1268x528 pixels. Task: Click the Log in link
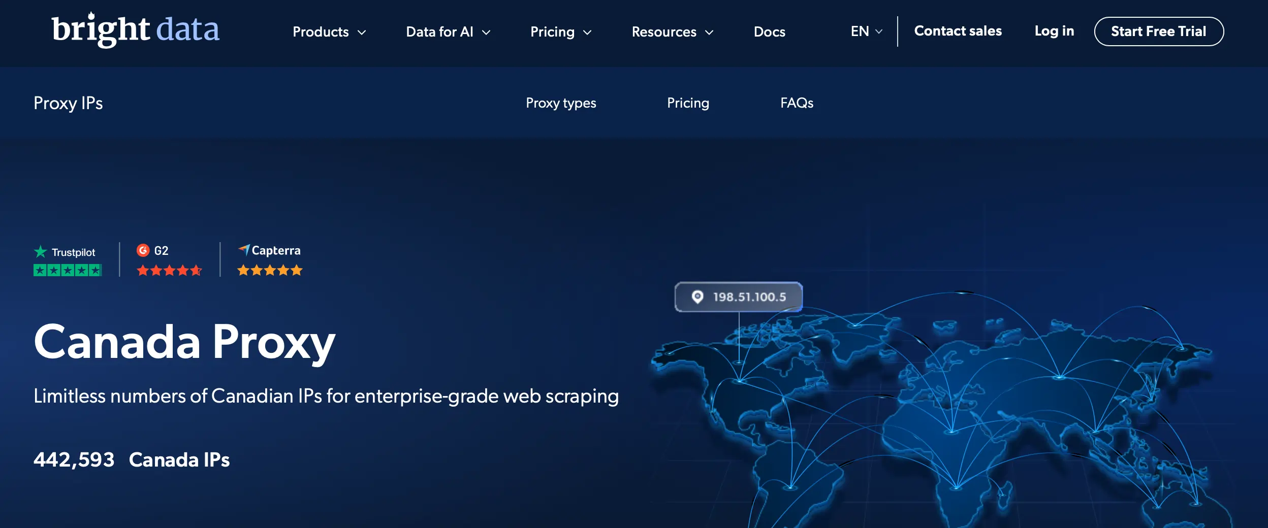[x=1054, y=31]
